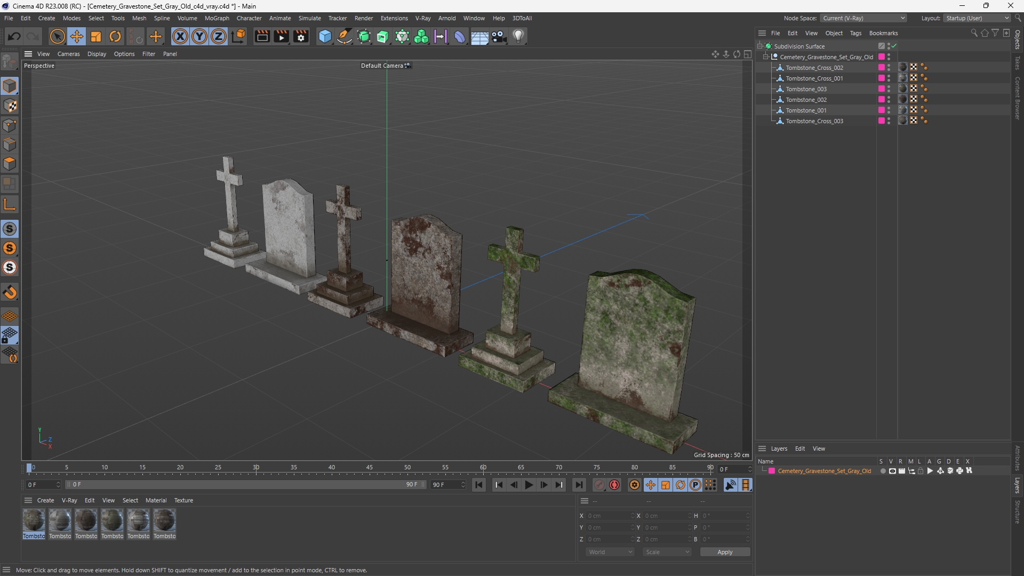Click the Apply button
This screenshot has width=1024, height=576.
(725, 552)
